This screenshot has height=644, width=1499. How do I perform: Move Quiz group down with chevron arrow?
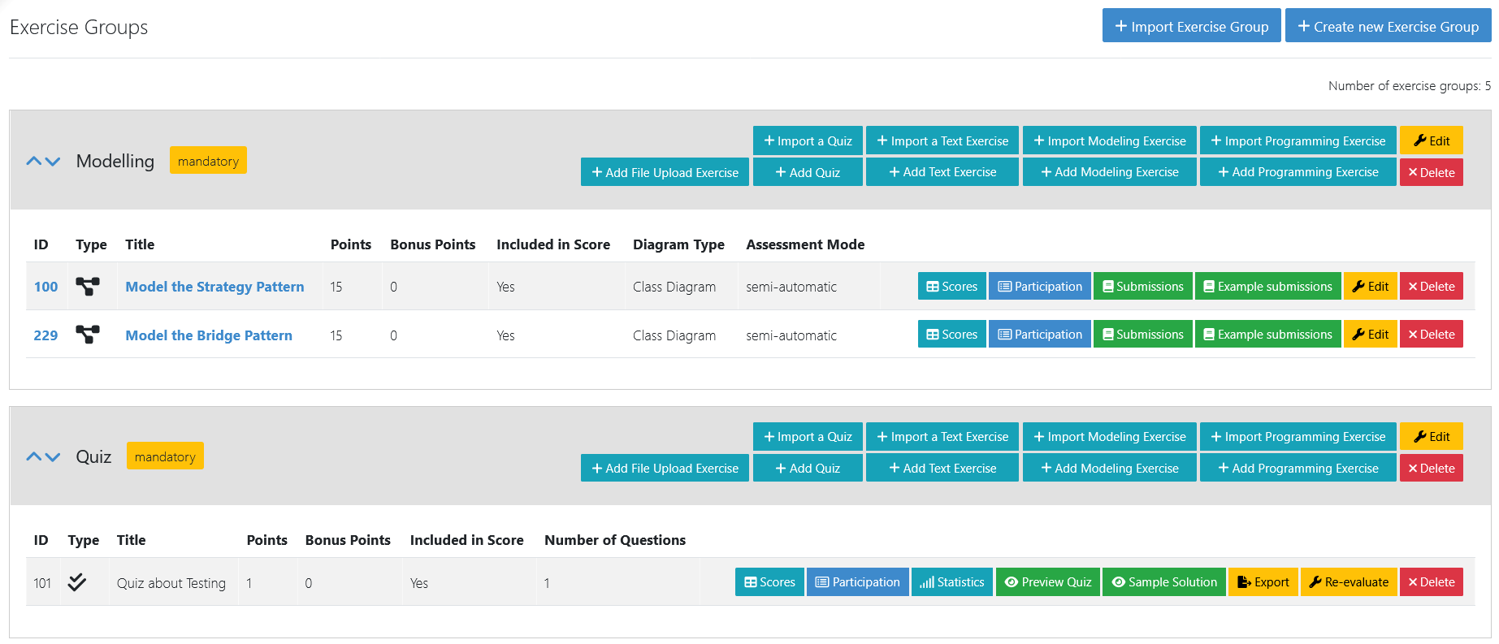coord(53,457)
